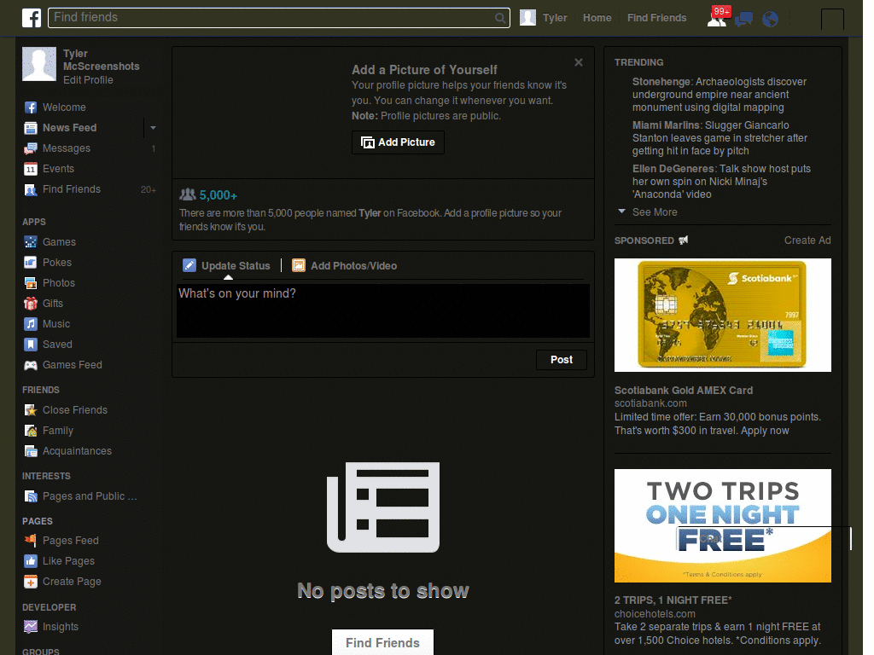This screenshot has height=655, width=874.
Task: Open Tyler profile link in top bar
Action: click(x=544, y=18)
